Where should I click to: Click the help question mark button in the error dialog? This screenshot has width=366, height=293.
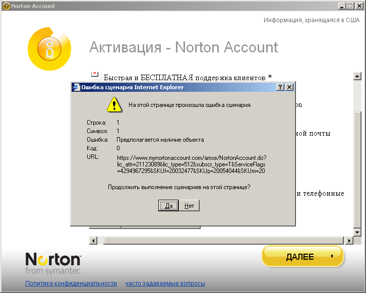280,87
